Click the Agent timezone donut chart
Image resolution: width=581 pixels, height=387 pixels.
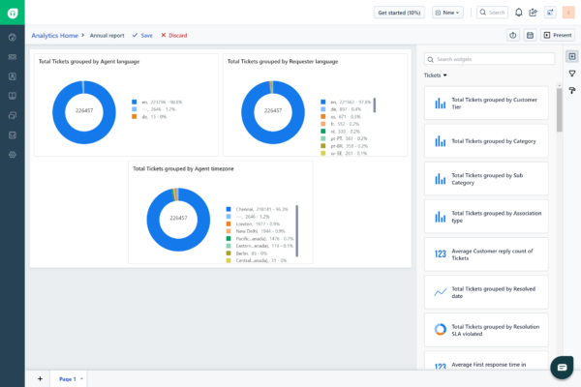(178, 220)
